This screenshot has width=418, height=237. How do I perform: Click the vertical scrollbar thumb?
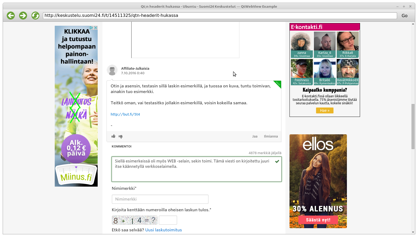click(413, 127)
